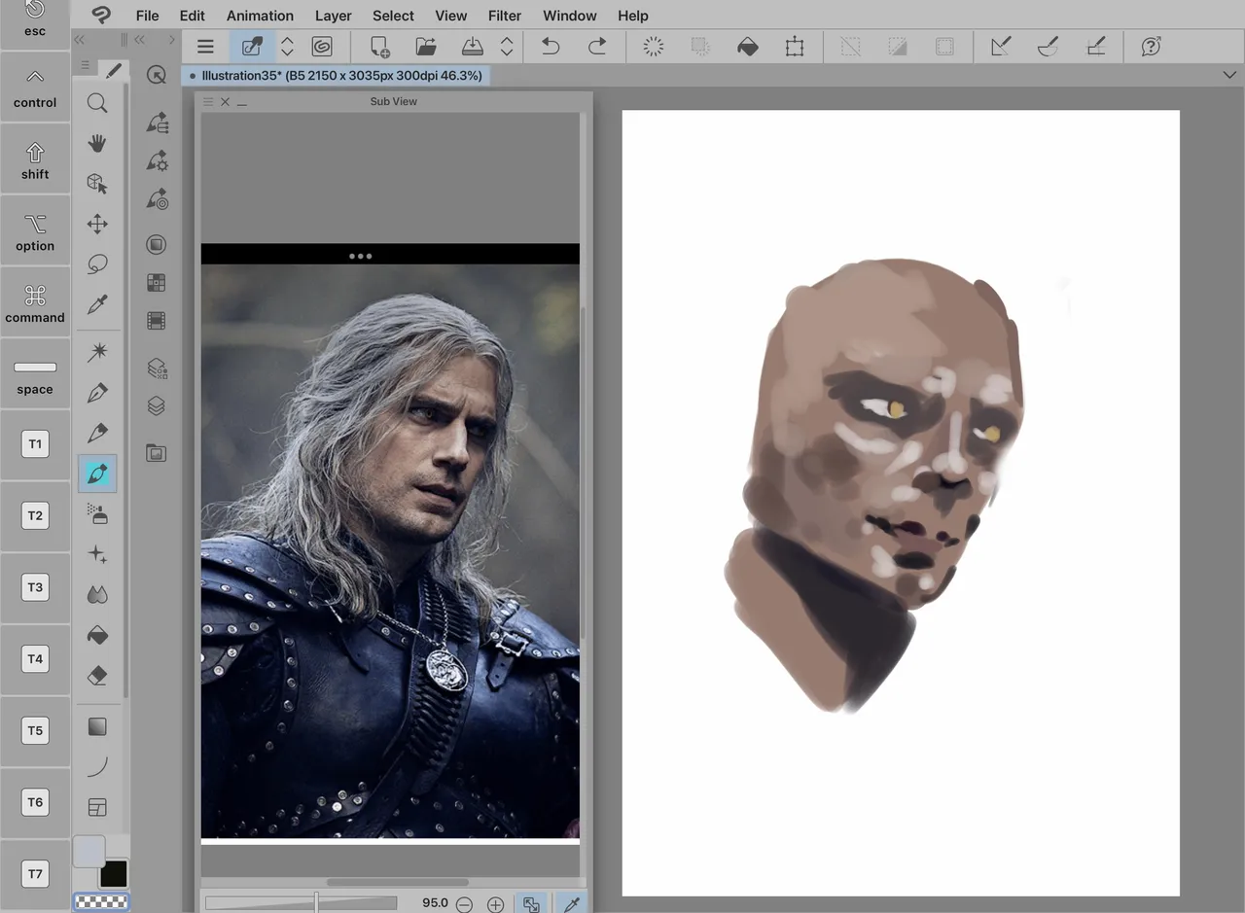Select the Auto select magic wand tool
Viewport: 1245px width, 913px height.
click(x=97, y=352)
